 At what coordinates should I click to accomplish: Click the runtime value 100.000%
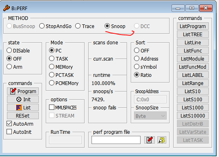tap(103, 83)
